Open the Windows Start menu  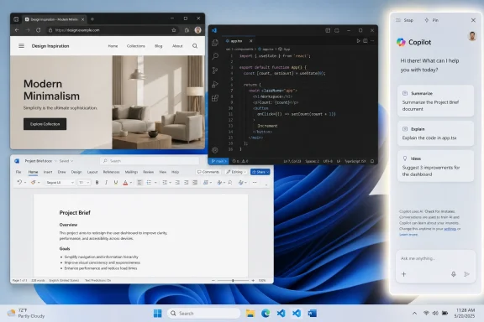point(157,314)
